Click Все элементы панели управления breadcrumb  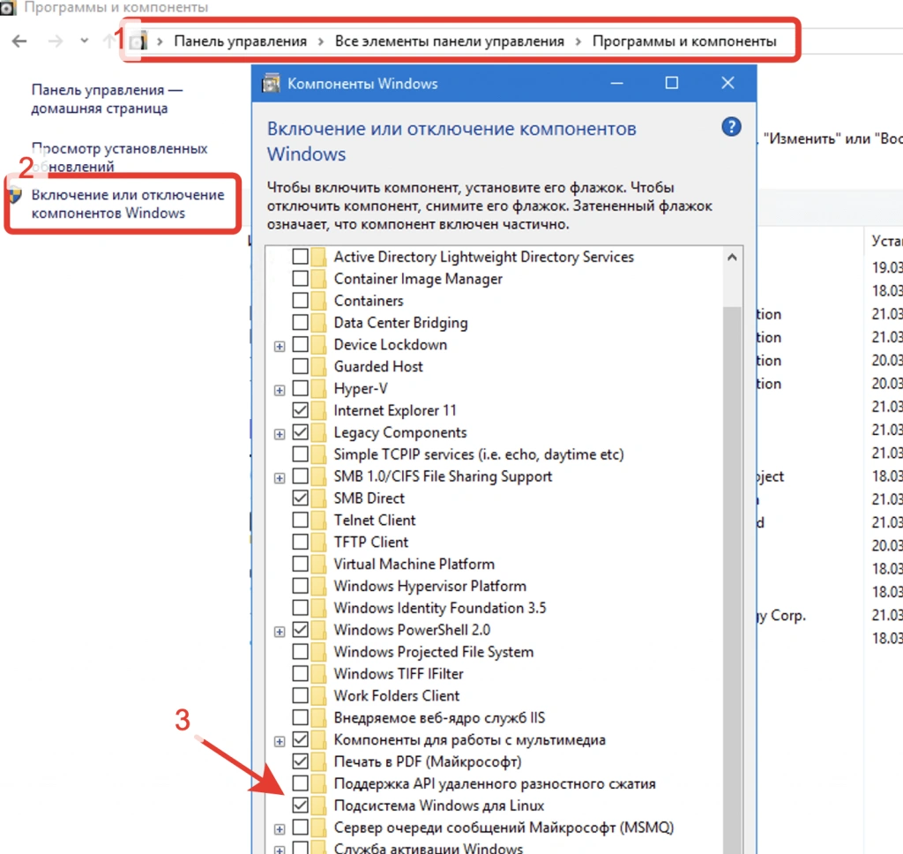click(449, 41)
